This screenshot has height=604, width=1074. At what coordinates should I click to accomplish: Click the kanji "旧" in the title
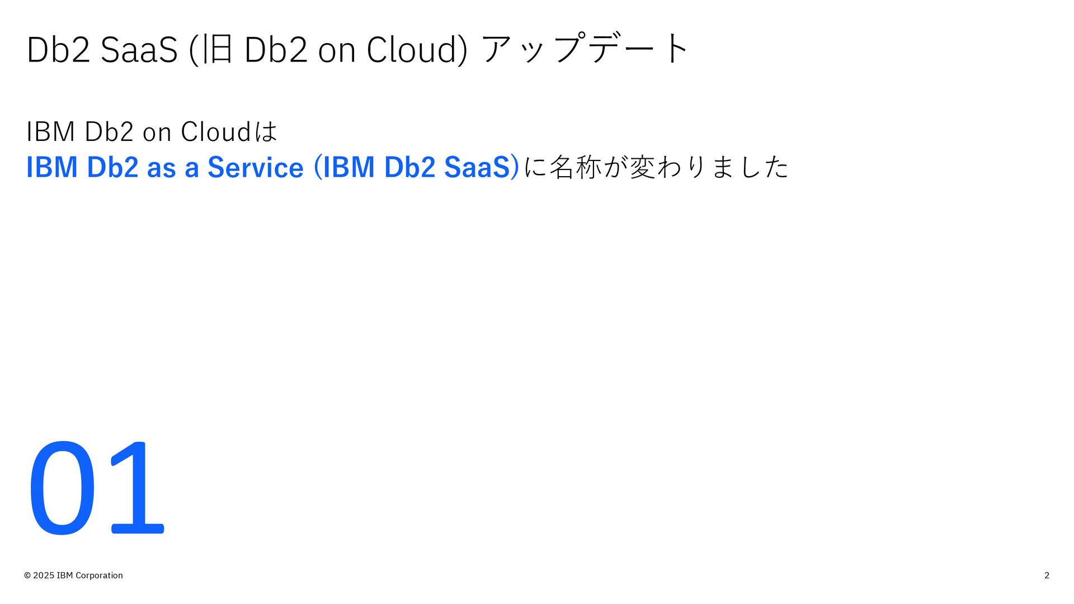pyautogui.click(x=217, y=49)
